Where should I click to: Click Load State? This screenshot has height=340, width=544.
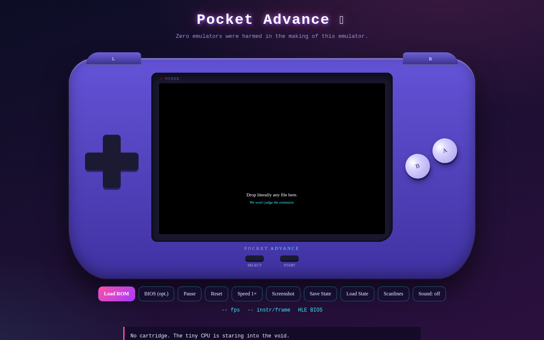coord(357,294)
